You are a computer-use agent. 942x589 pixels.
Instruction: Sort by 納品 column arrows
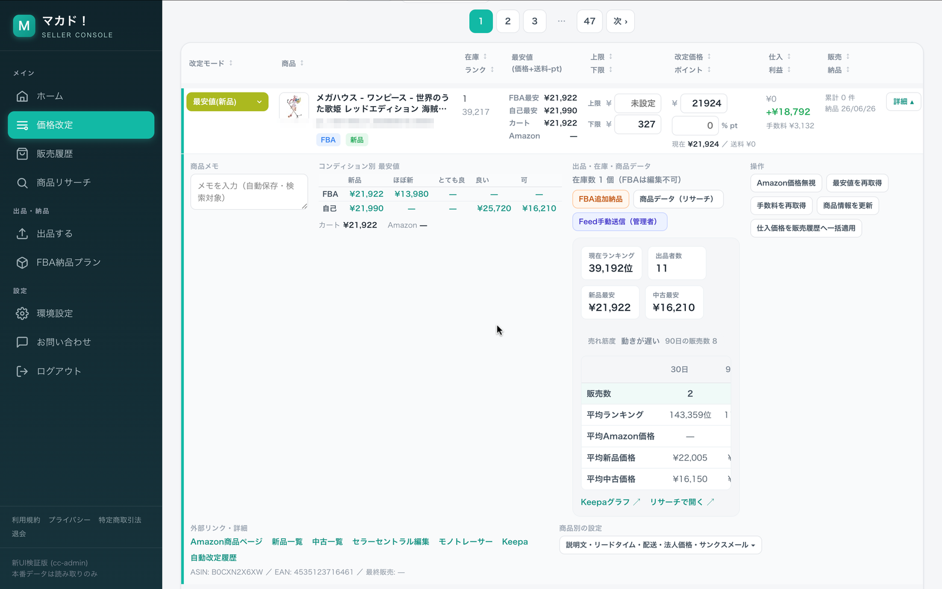click(848, 70)
